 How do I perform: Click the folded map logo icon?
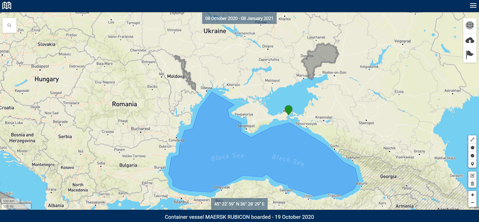[x=7, y=5]
